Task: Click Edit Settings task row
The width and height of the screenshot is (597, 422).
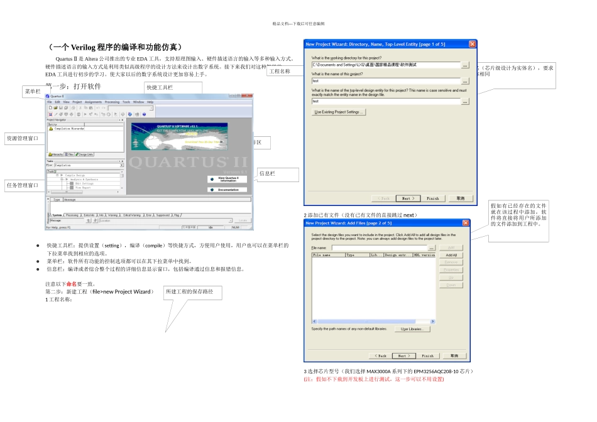Action: (84, 183)
